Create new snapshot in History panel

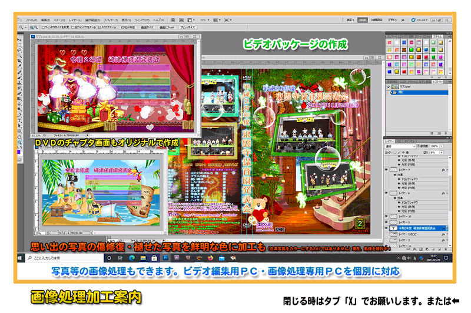[x=432, y=133]
